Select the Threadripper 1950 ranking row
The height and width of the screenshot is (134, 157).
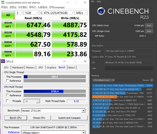(x=122, y=93)
